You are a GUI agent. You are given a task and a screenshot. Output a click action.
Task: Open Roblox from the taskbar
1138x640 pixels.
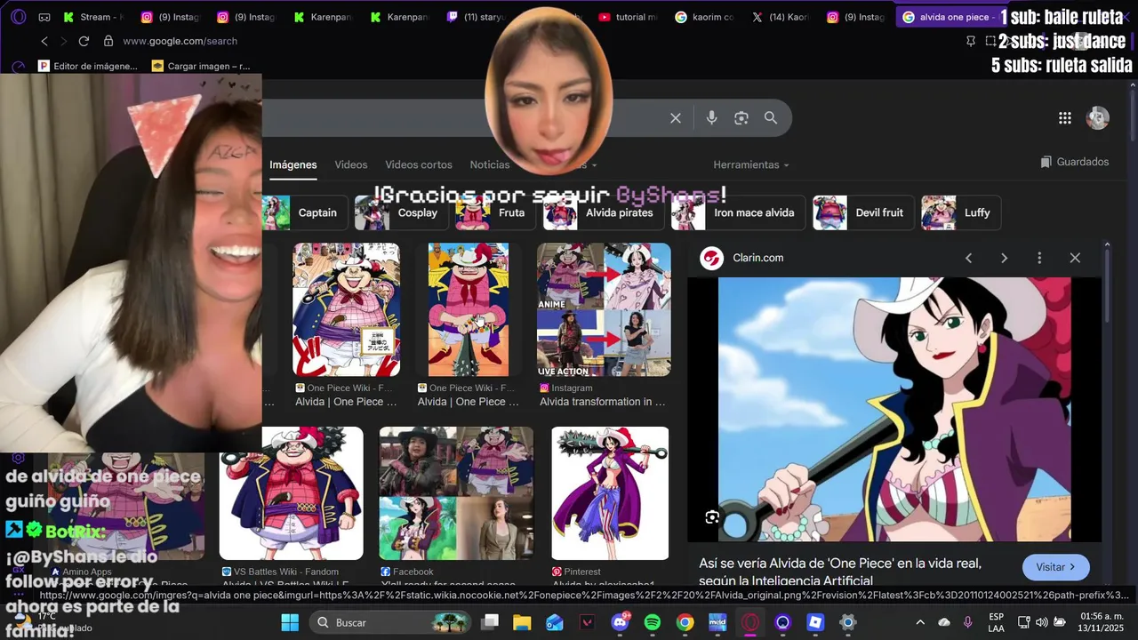click(815, 622)
